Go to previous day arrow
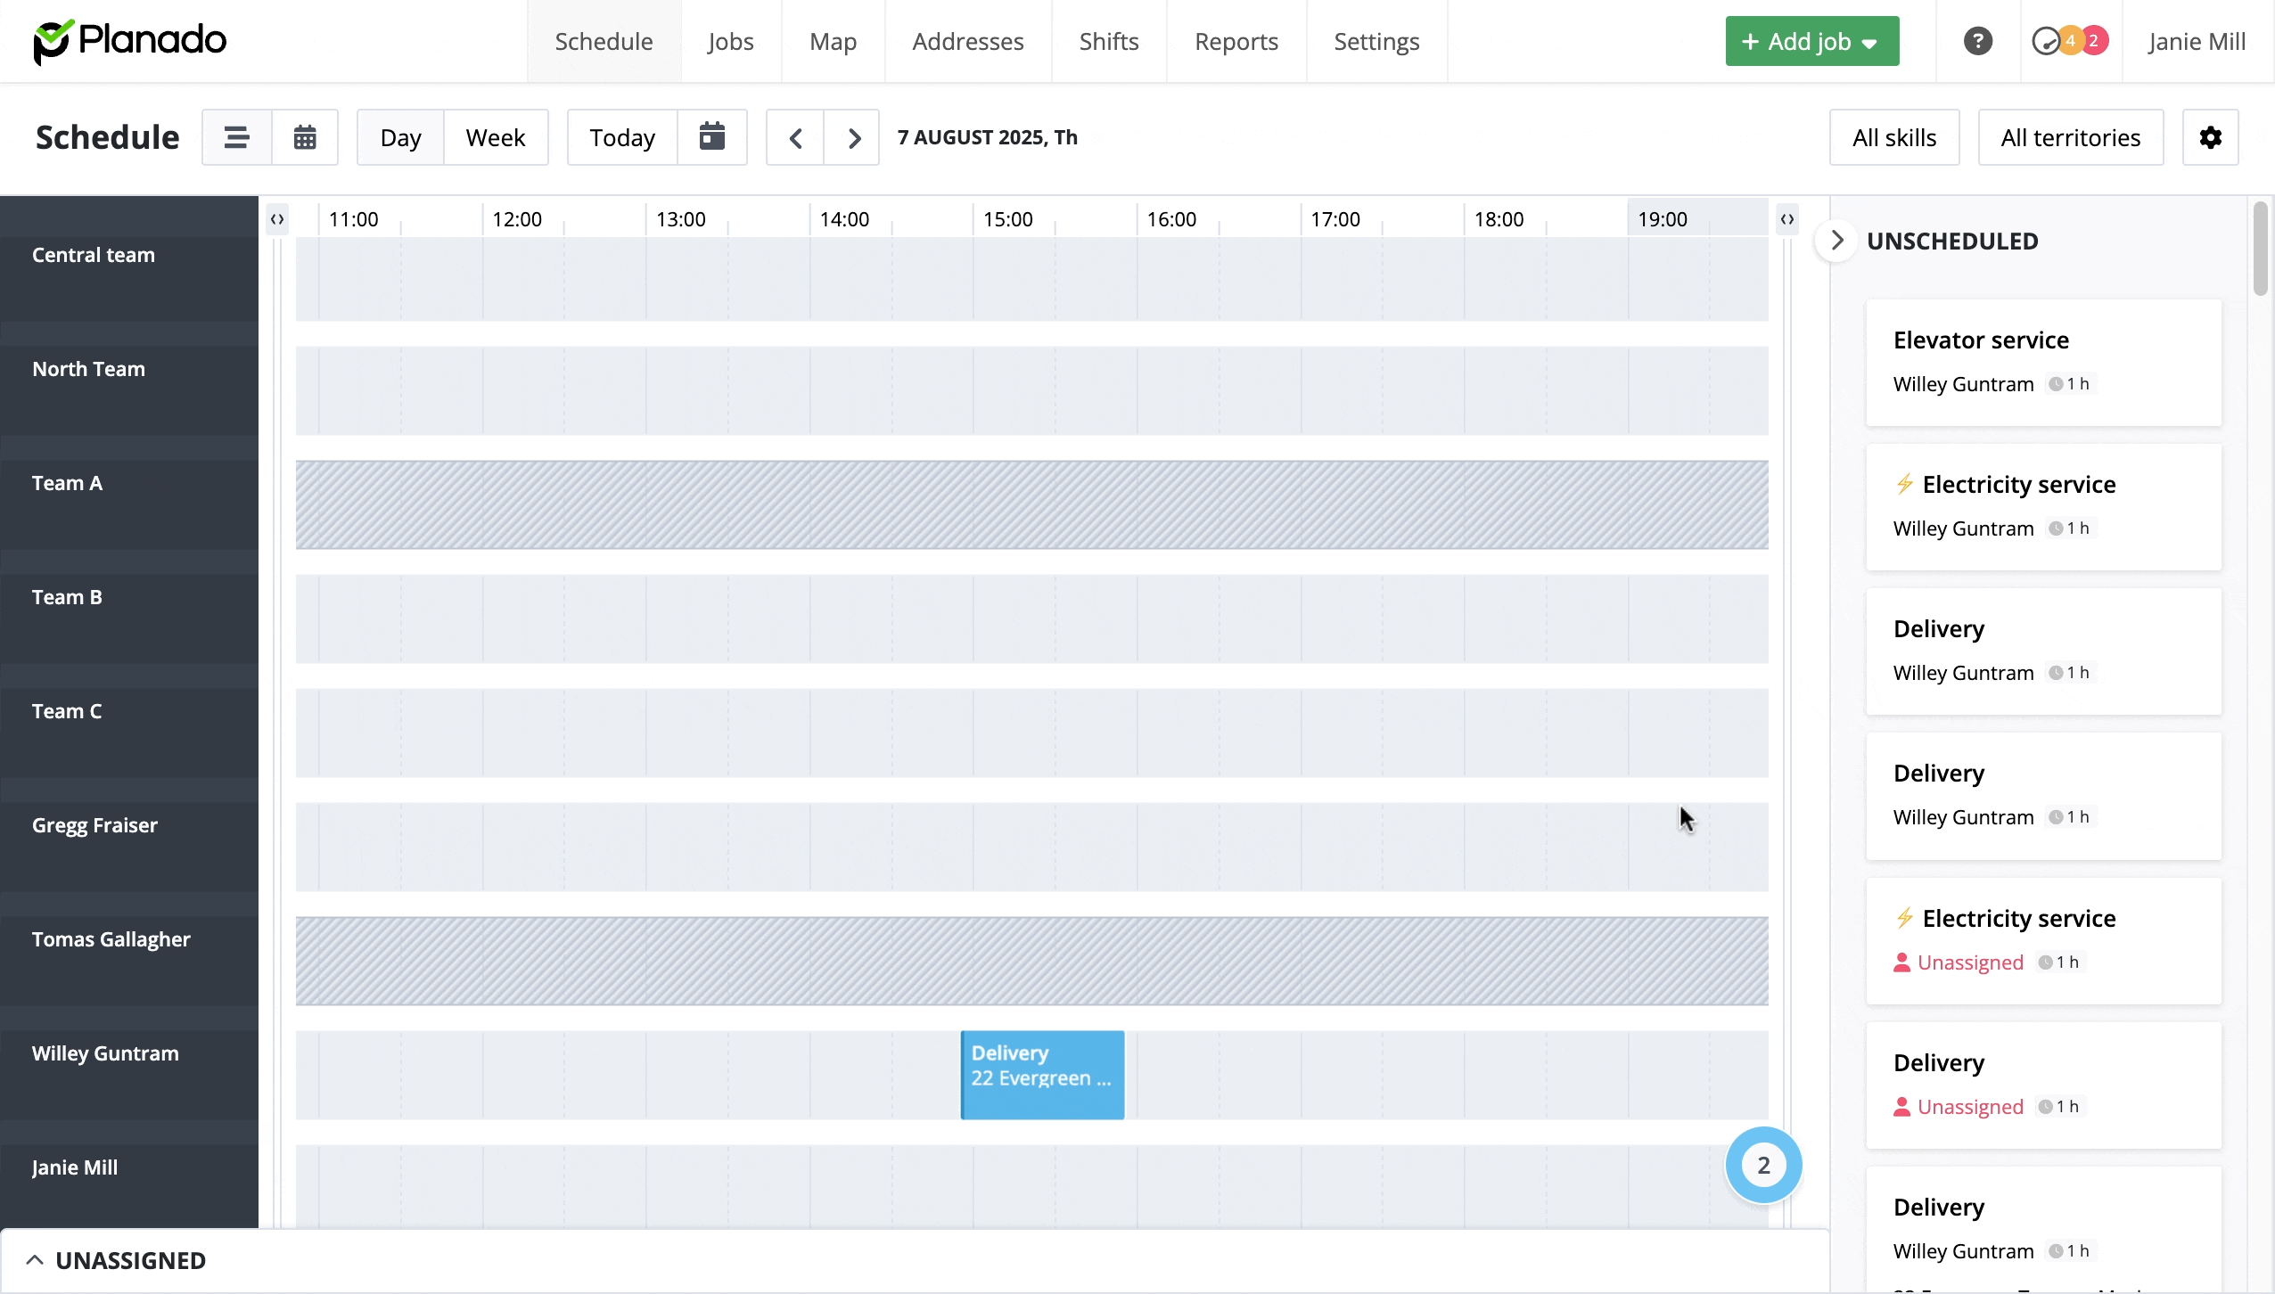 pyautogui.click(x=795, y=137)
